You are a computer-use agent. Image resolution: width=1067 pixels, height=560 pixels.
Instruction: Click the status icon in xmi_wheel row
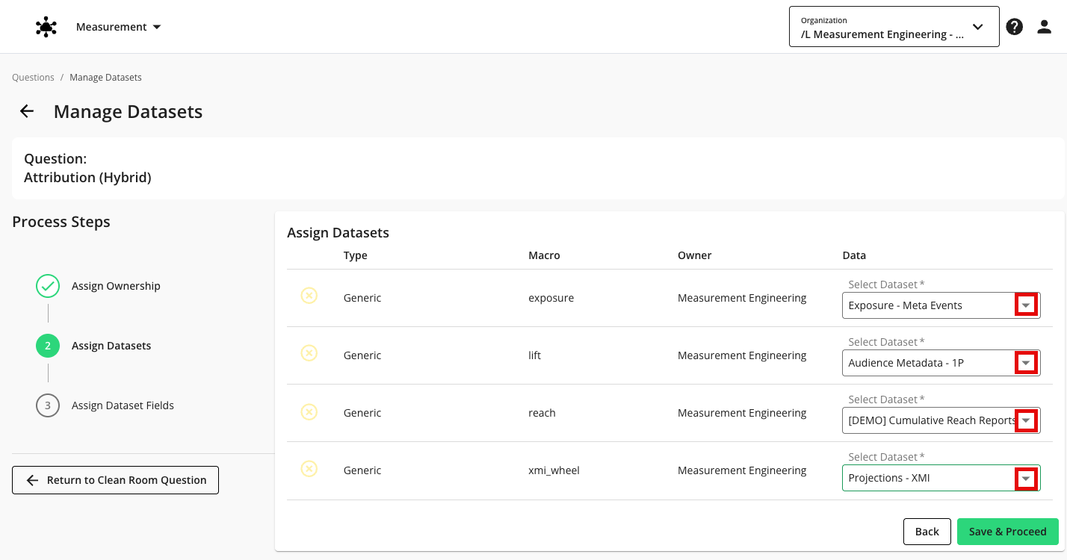(309, 468)
